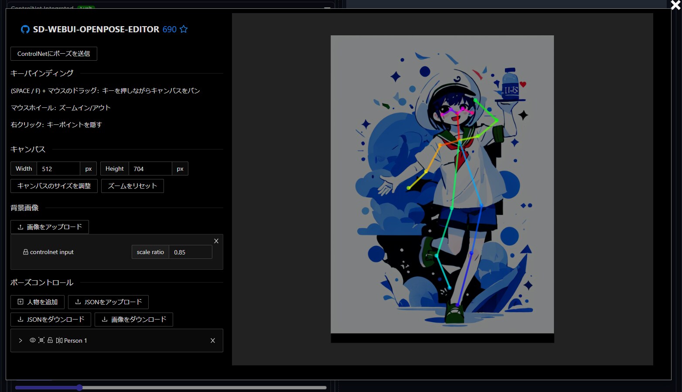Click the star icon next to 690
The width and height of the screenshot is (682, 392).
184,29
